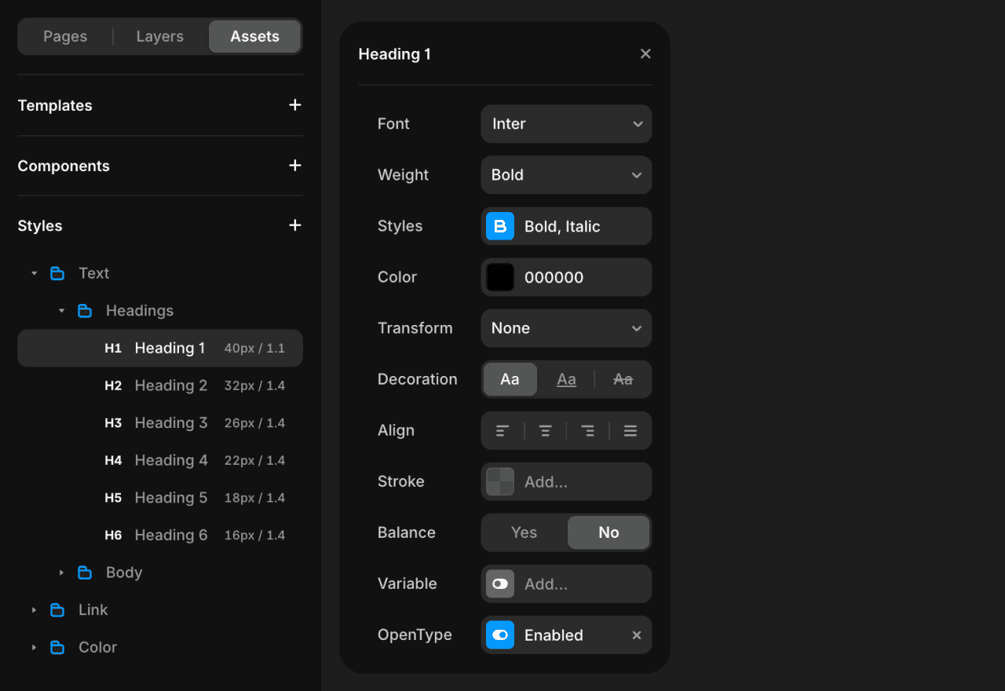This screenshot has height=691, width=1005.
Task: Remove the OpenType Enabled setting
Action: (x=637, y=635)
